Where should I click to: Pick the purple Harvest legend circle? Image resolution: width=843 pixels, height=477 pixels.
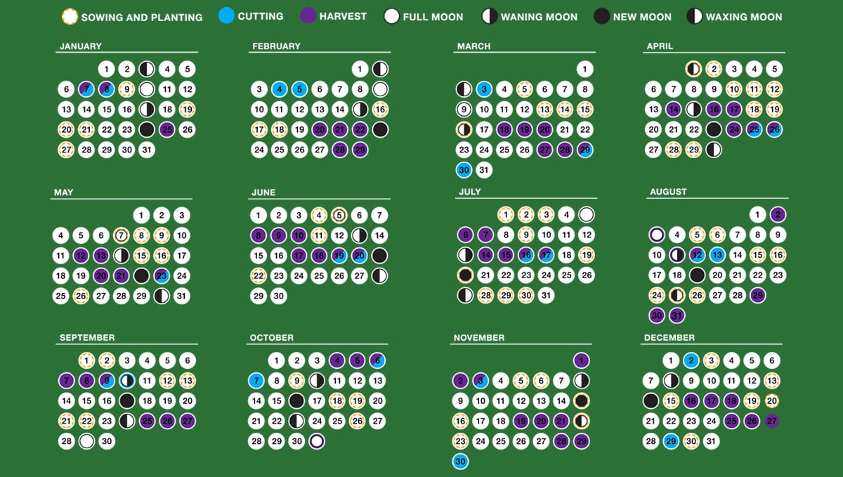(307, 15)
